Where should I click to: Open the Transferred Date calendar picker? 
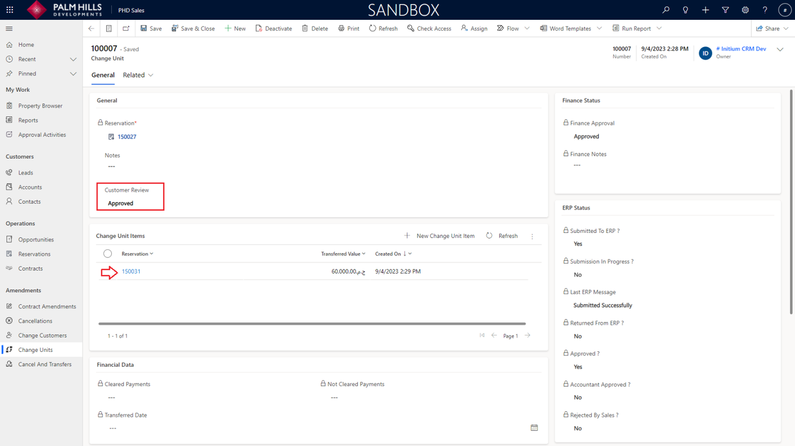tap(534, 428)
